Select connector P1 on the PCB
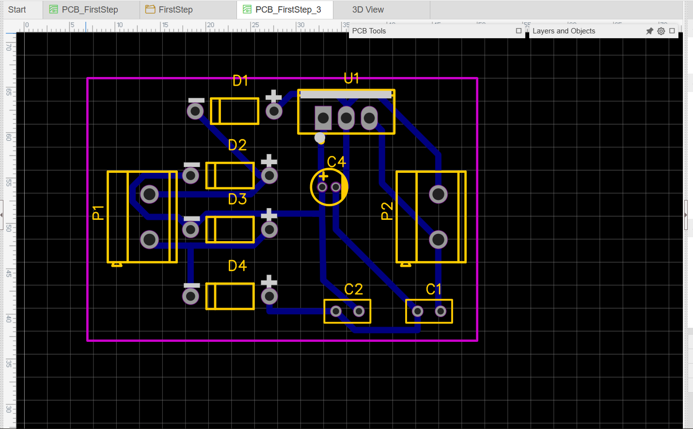This screenshot has width=693, height=429. click(142, 216)
